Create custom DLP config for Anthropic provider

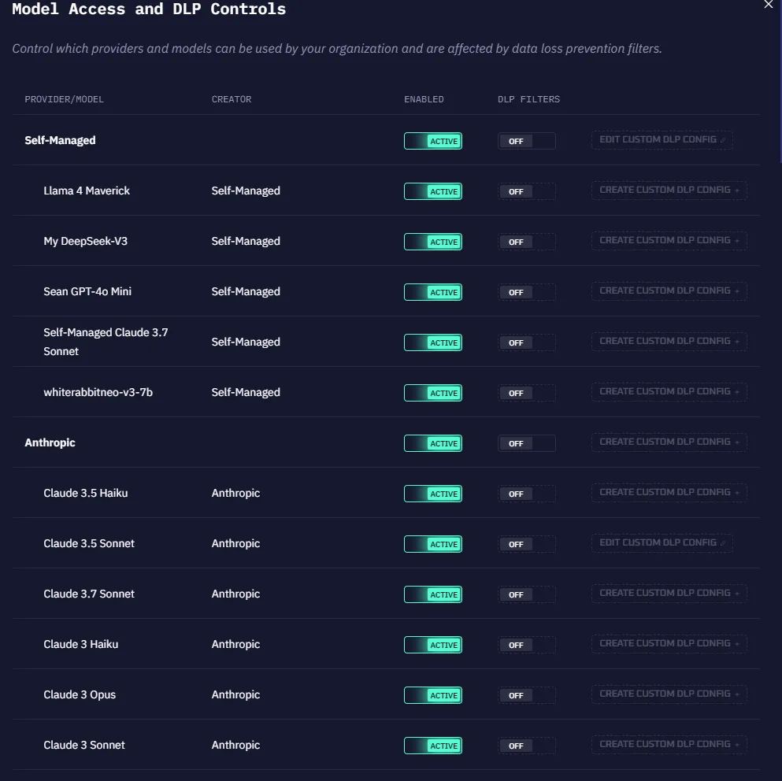[x=669, y=442]
